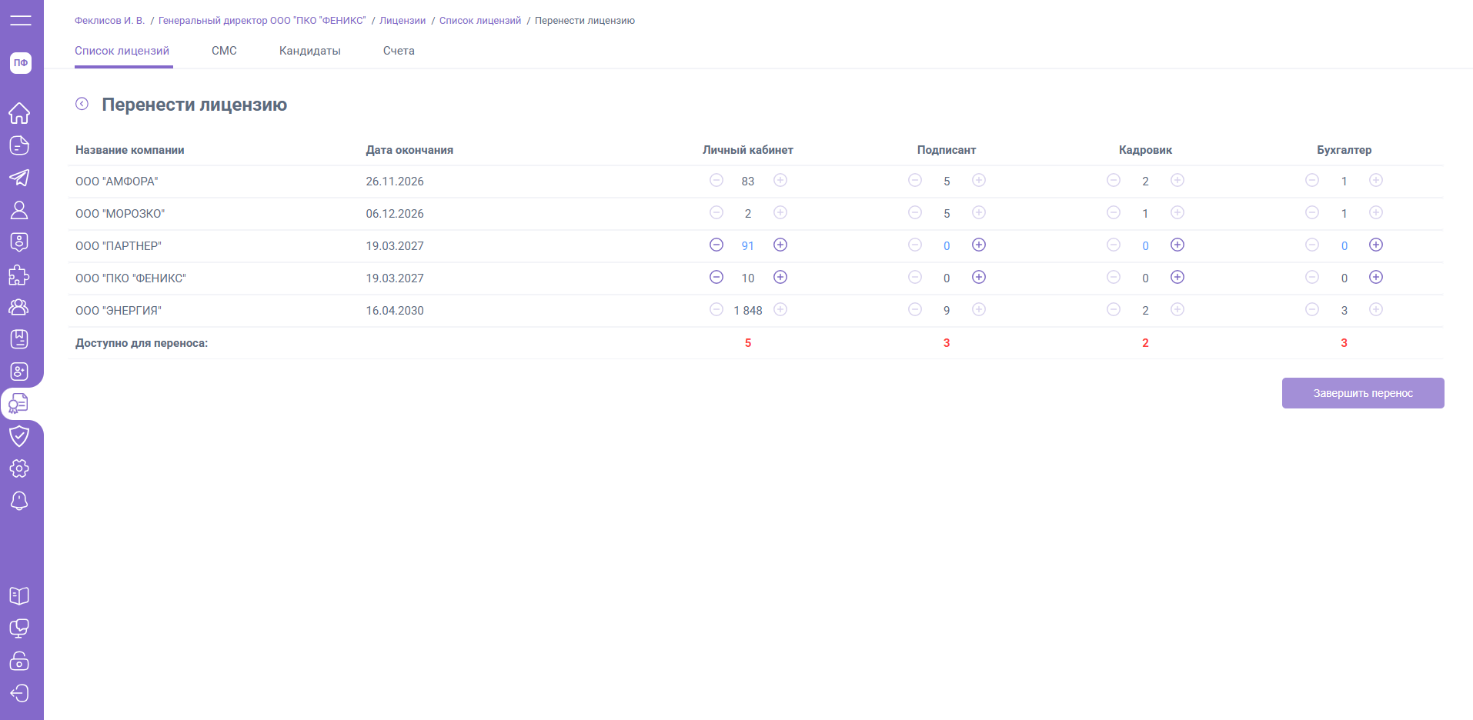This screenshot has height=720, width=1473.
Task: Decrease Личный кабинет count for ООО "ПАРТНЕР"
Action: pyautogui.click(x=716, y=245)
